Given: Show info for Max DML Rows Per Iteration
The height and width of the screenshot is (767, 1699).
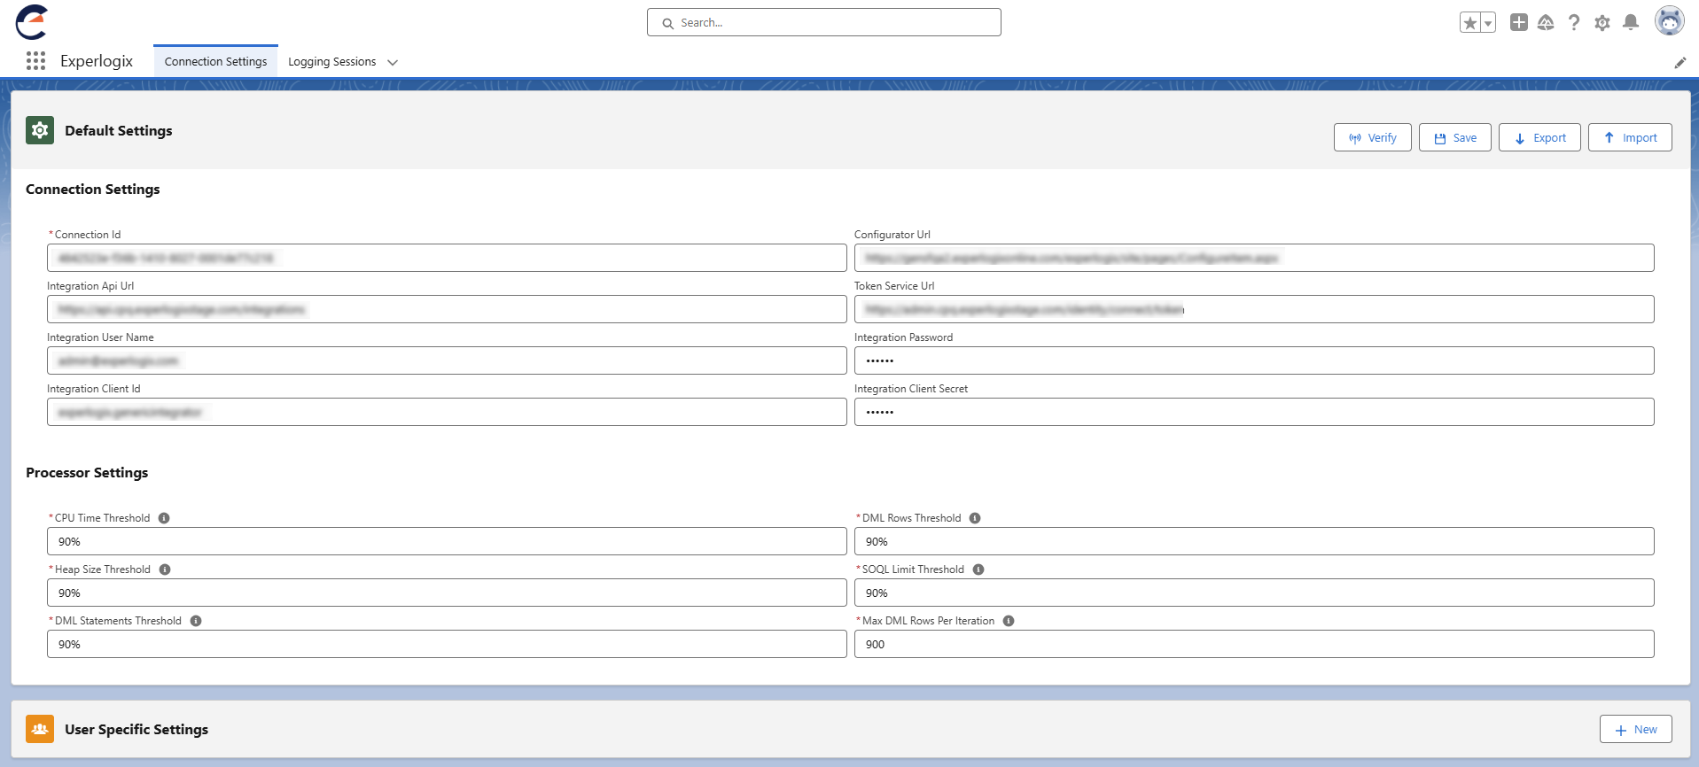Looking at the screenshot, I should 1009,621.
